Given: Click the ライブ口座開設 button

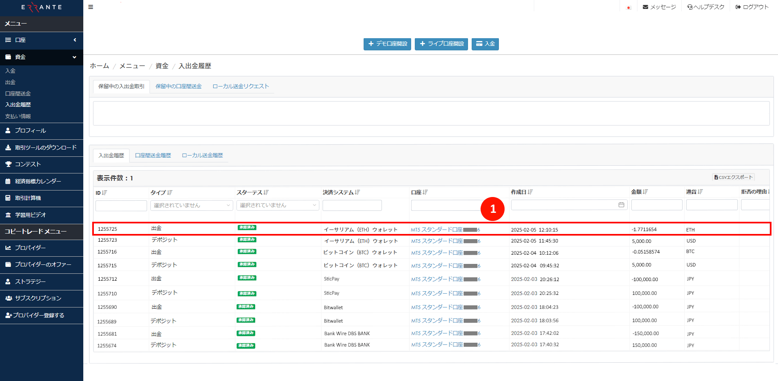Looking at the screenshot, I should point(441,44).
